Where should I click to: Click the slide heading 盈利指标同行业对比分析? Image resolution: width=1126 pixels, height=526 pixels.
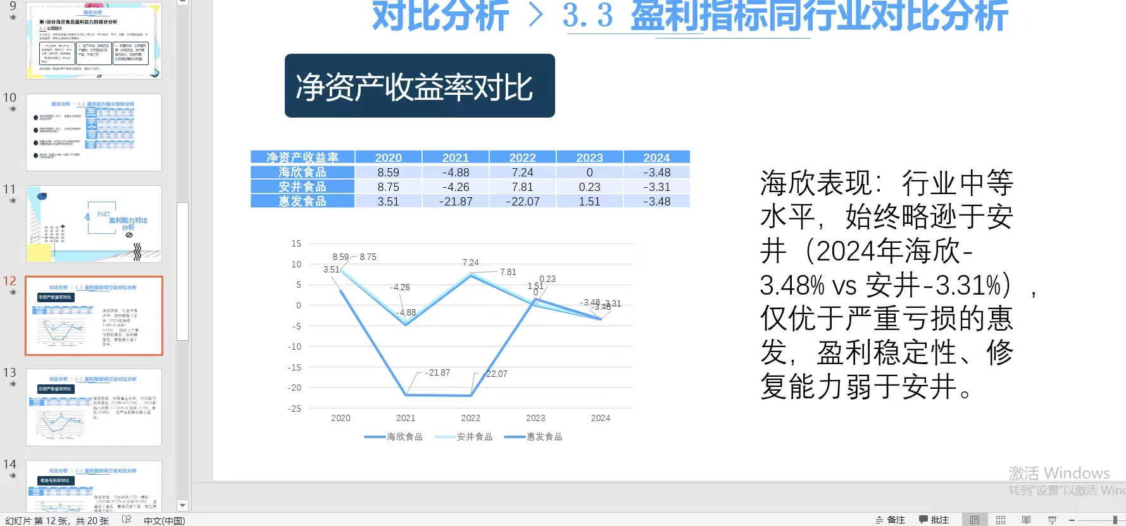point(819,15)
